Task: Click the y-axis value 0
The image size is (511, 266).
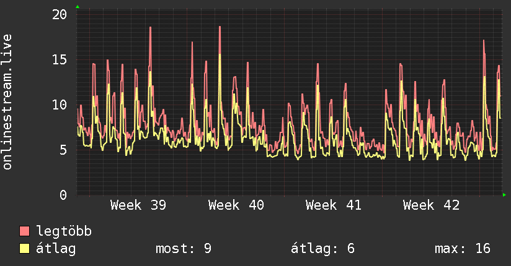Action: (x=63, y=195)
